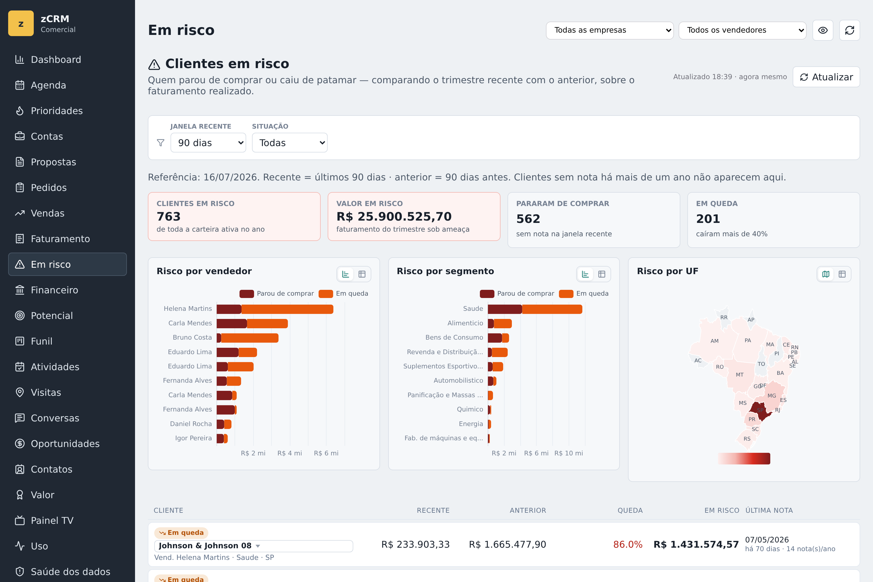Switch Risco por vendedor to chart view
The height and width of the screenshot is (582, 873).
346,274
